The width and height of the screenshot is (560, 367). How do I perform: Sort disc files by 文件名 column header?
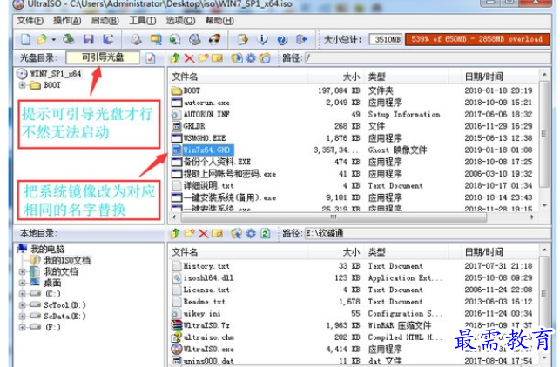[239, 77]
